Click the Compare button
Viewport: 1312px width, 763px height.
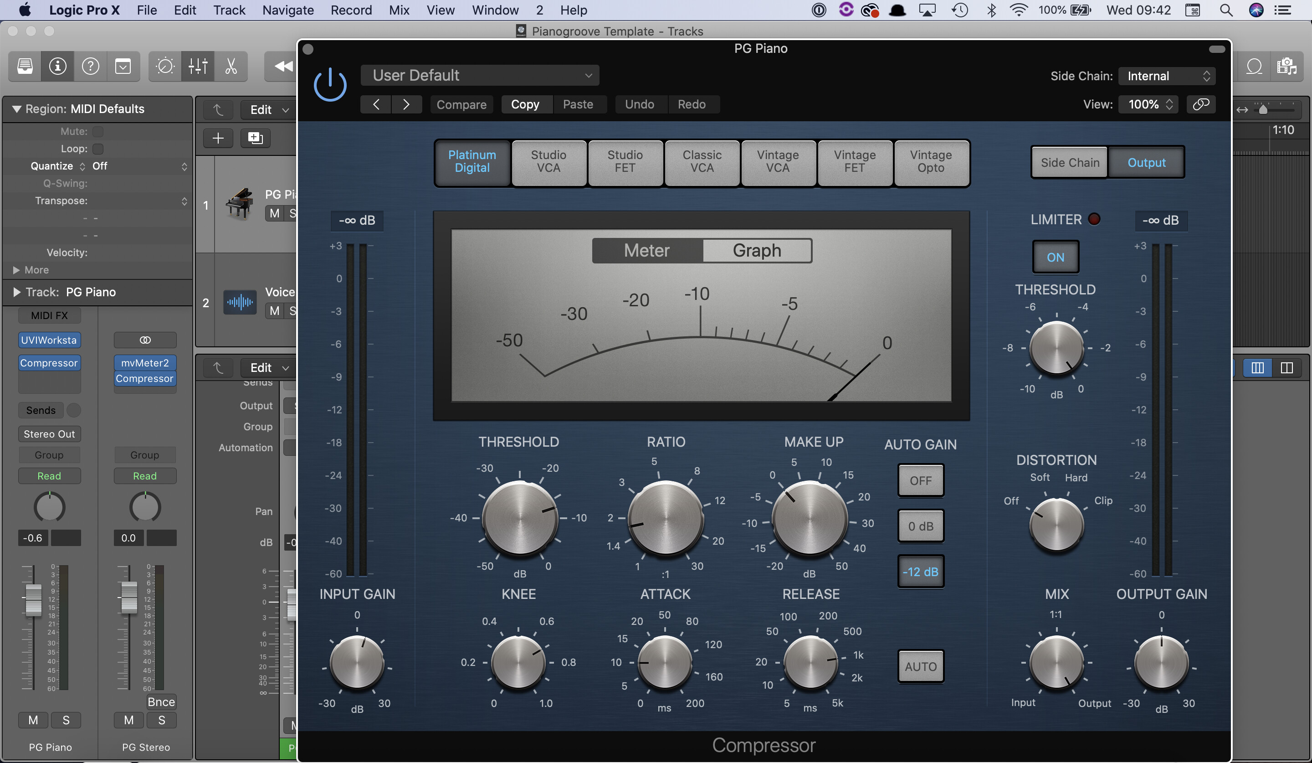pyautogui.click(x=461, y=104)
